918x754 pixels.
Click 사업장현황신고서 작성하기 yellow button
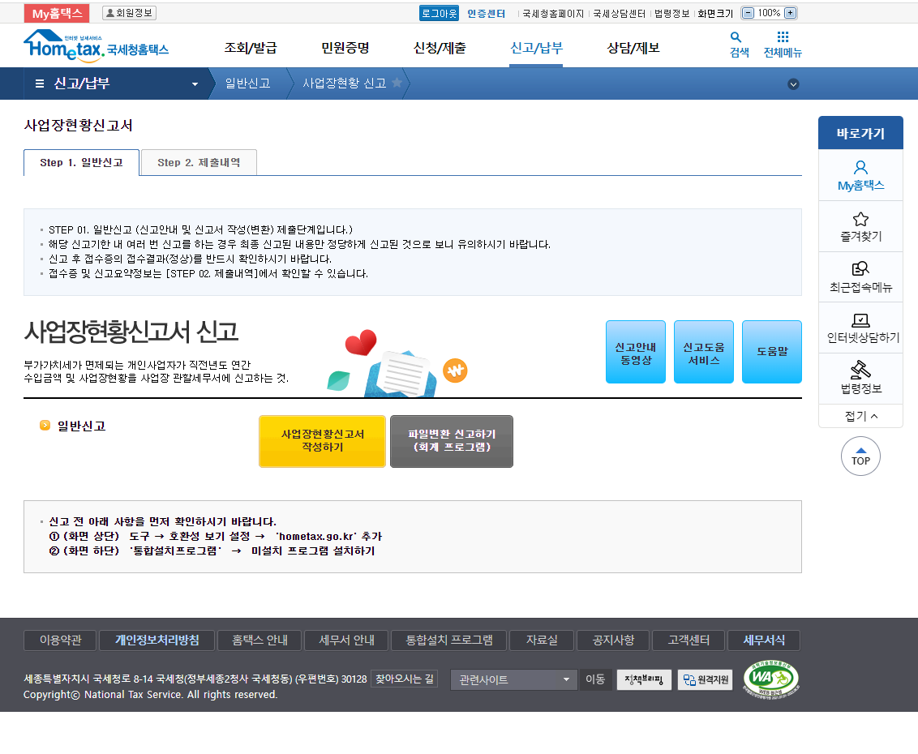[323, 441]
